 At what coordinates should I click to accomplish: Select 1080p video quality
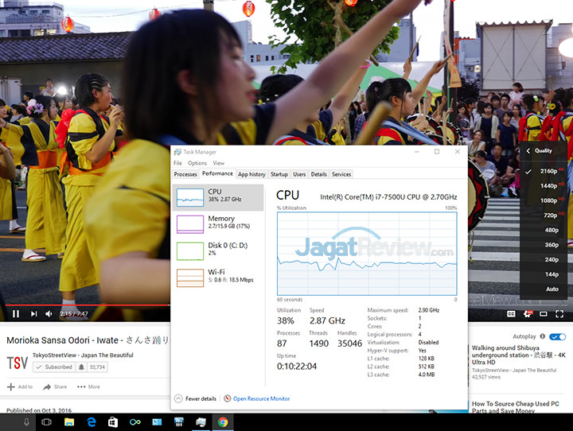coord(549,200)
